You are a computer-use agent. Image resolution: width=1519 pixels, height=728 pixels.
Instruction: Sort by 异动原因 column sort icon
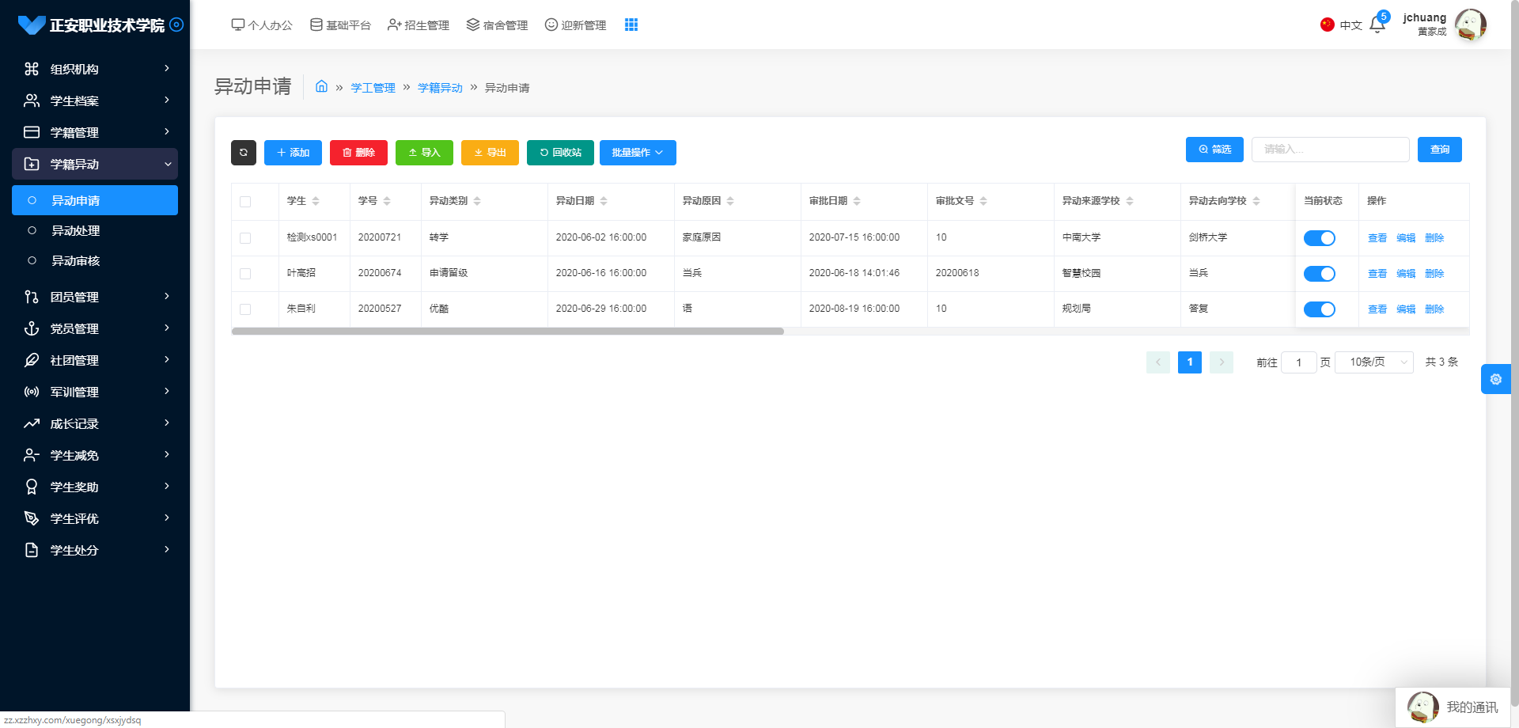click(x=730, y=201)
